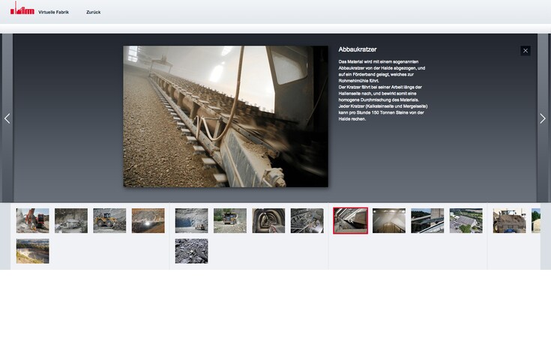Select the red-bordered Abbaukratzer thumbnail
The width and height of the screenshot is (551, 338).
350,220
